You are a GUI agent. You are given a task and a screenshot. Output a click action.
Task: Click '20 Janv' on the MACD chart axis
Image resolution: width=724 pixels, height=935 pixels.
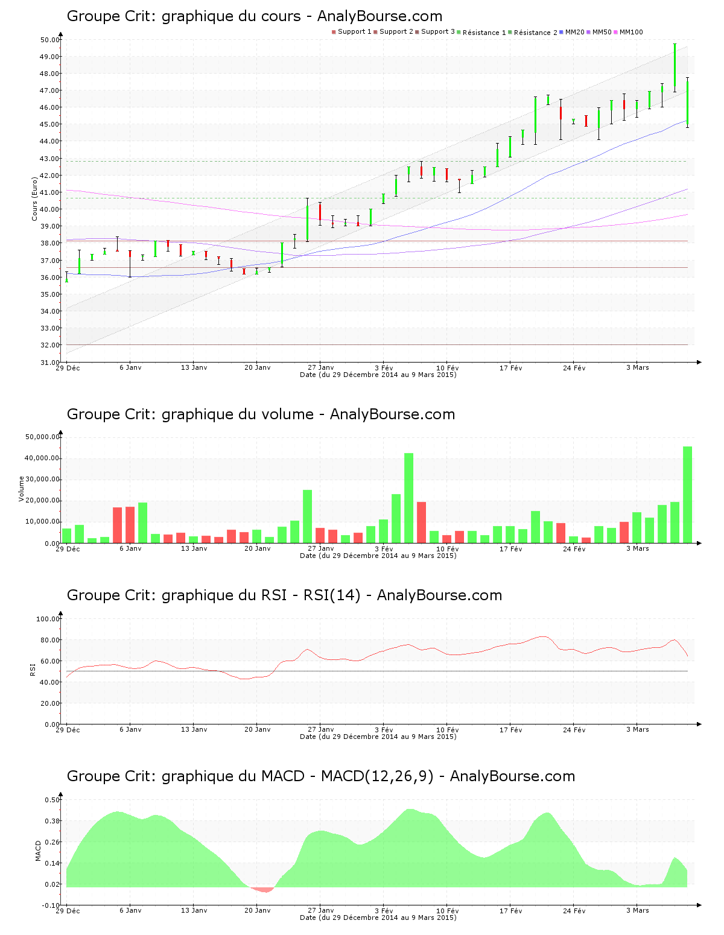[x=258, y=910]
